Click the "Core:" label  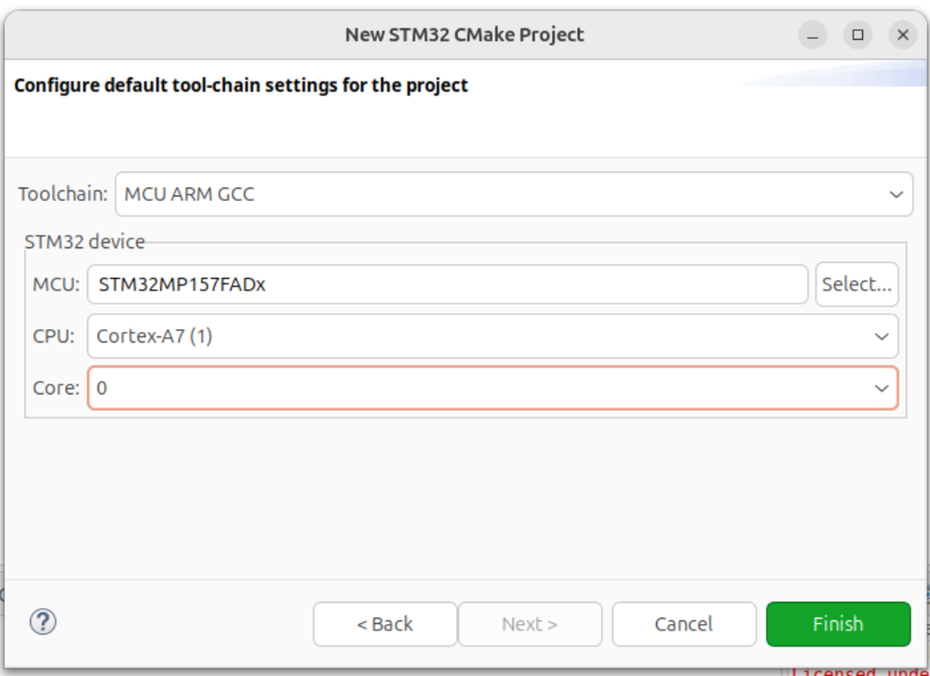(x=56, y=388)
